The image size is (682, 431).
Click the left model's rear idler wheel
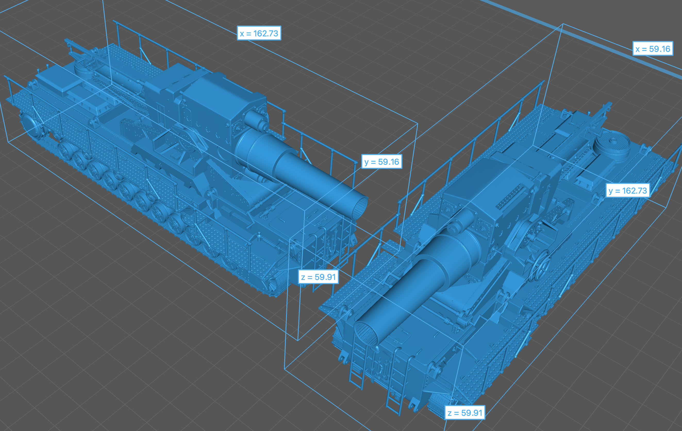point(31,125)
